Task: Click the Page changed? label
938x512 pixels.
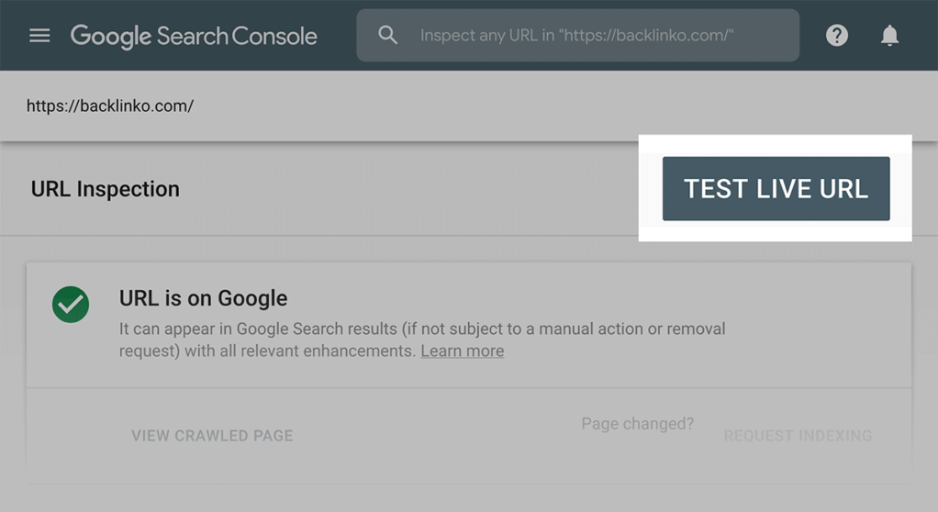Action: tap(637, 424)
